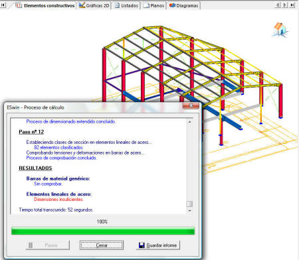The width and height of the screenshot is (299, 260).
Task: Close the Proceso de cálculo dialog
Action: tap(191, 105)
